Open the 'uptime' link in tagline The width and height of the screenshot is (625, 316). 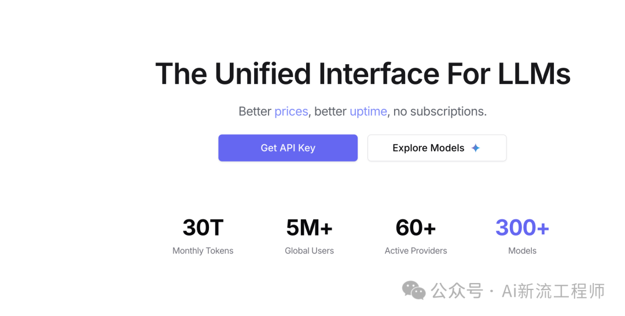(368, 111)
